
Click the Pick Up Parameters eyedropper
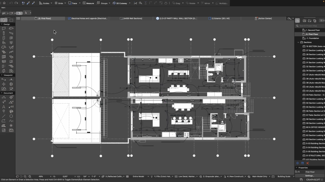tap(28, 3)
